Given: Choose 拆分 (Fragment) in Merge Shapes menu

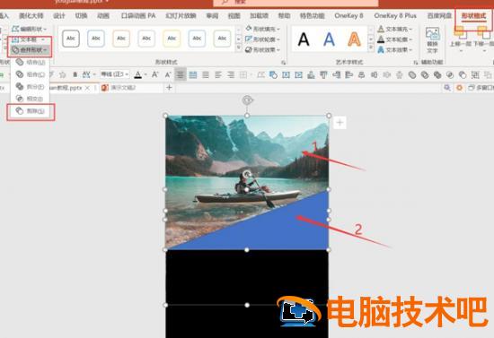Looking at the screenshot, I should (31, 87).
